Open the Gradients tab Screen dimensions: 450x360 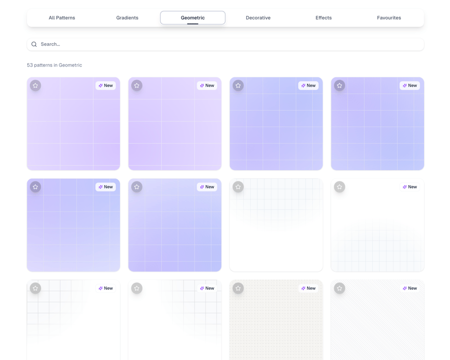tap(127, 18)
